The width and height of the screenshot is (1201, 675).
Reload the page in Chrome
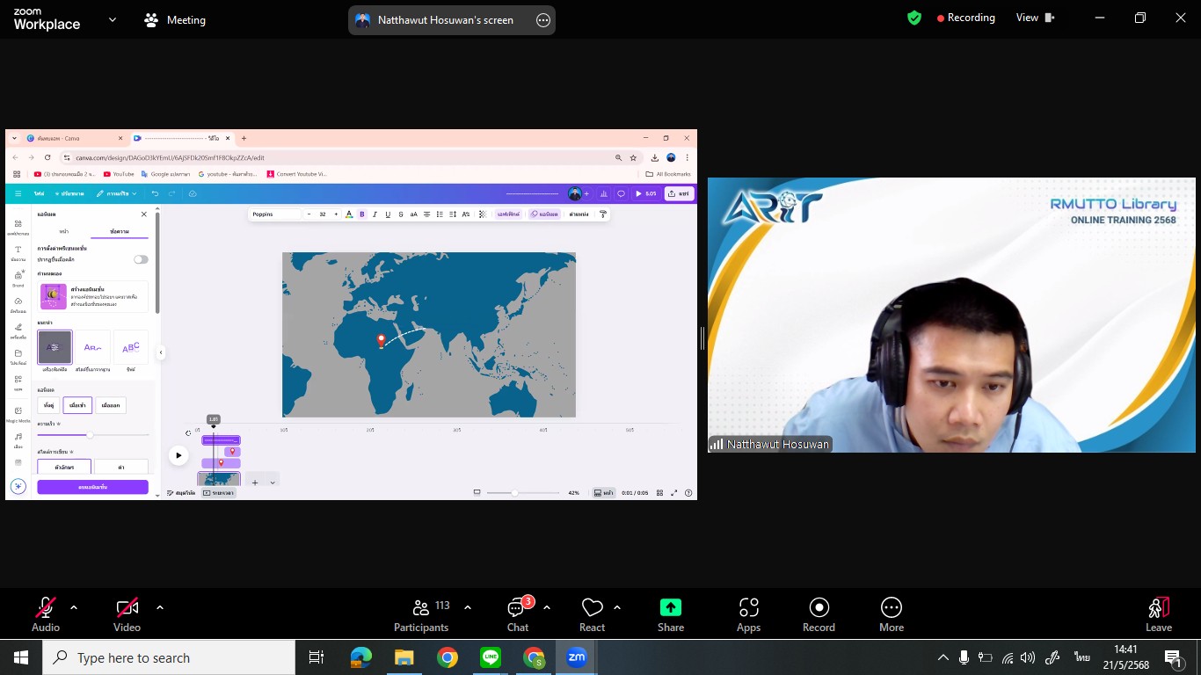point(47,157)
